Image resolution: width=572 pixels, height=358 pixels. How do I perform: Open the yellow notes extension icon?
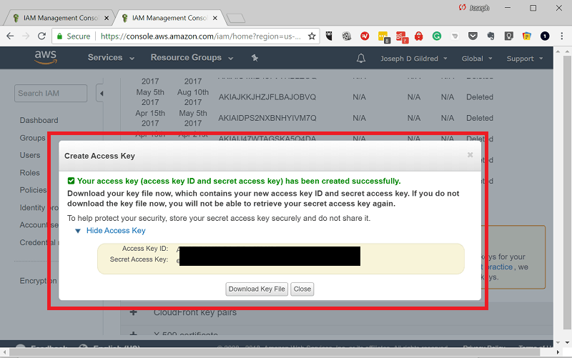coord(526,36)
